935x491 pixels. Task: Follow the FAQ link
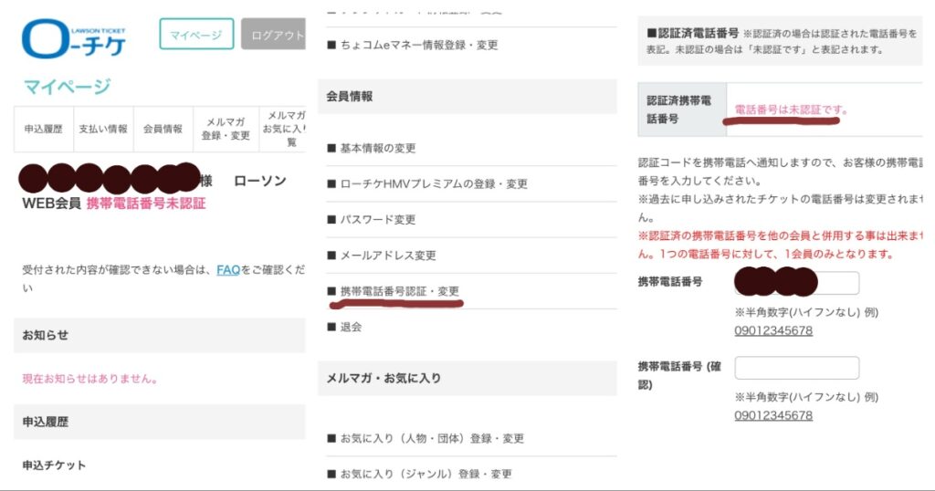click(x=228, y=270)
